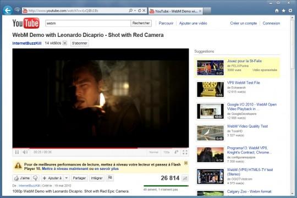Viewport: 297px width, 198px height.
Task: Click the browser forward arrow
Action: tap(17, 10)
